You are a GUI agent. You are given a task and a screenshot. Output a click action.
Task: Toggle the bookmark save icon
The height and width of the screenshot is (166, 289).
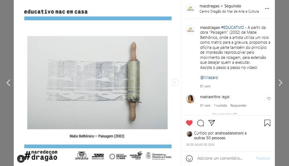(267, 123)
